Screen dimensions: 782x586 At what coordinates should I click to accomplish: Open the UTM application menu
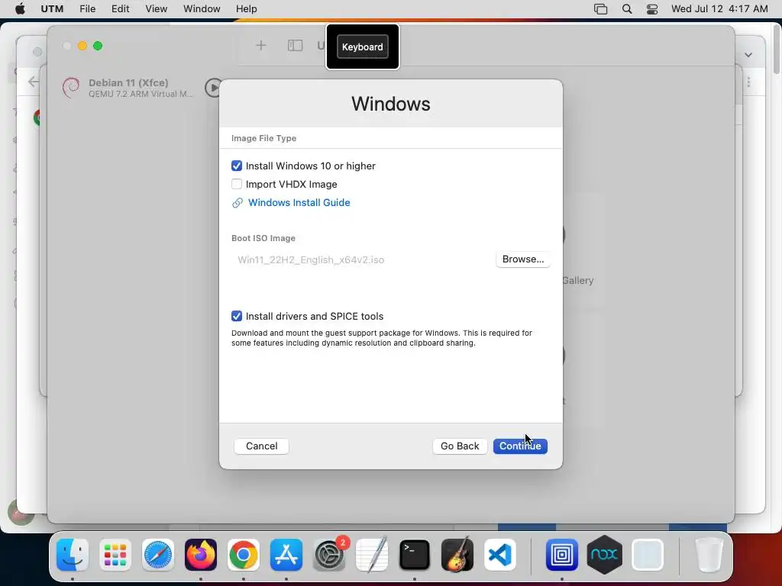click(52, 9)
